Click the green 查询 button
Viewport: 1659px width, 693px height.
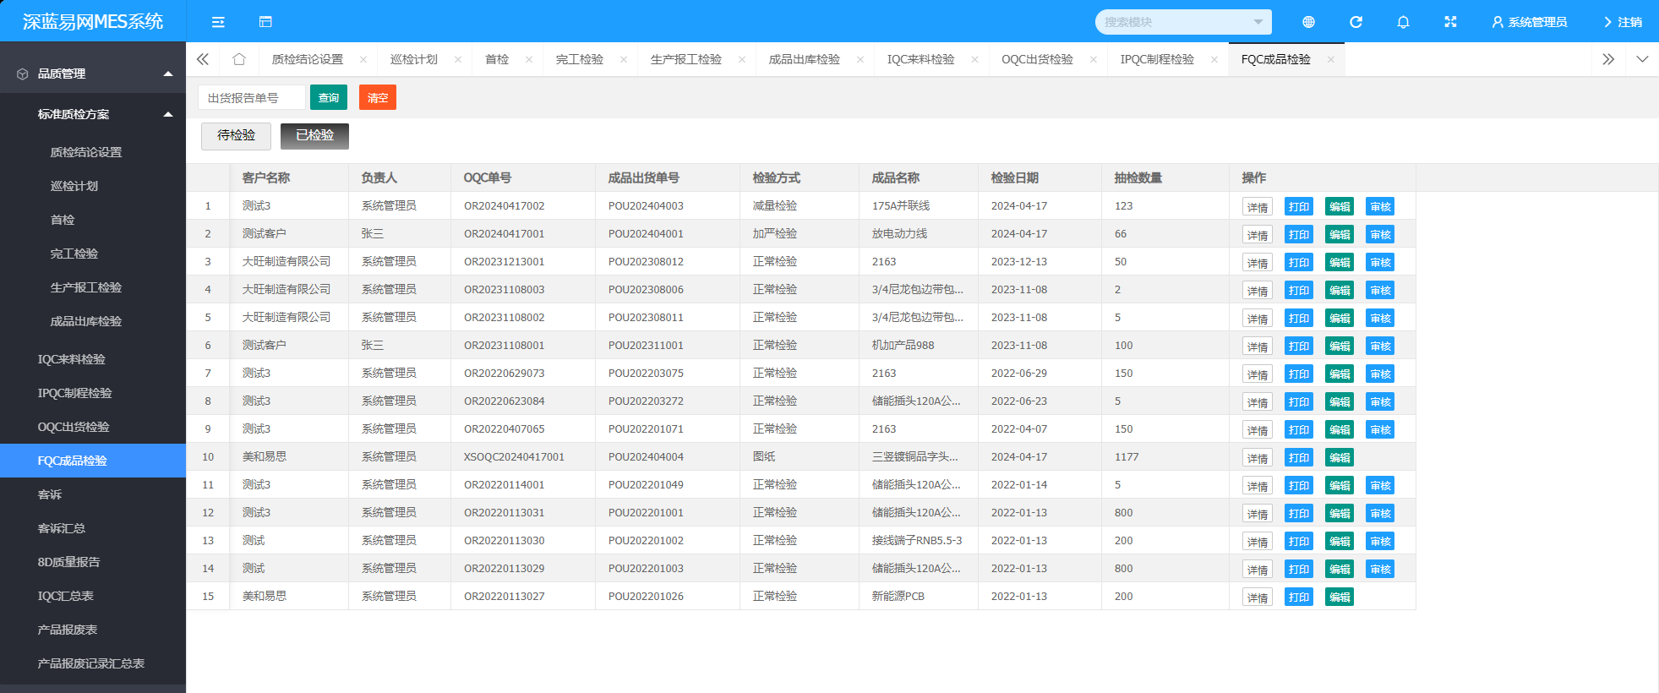click(329, 97)
